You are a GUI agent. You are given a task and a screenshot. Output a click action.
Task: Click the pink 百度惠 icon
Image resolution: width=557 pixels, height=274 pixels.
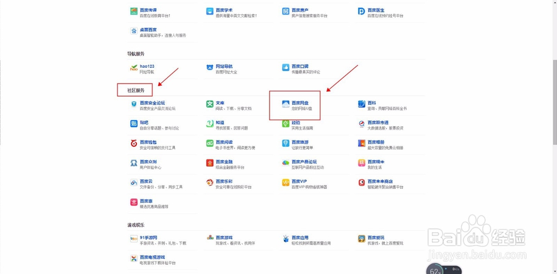134,202
